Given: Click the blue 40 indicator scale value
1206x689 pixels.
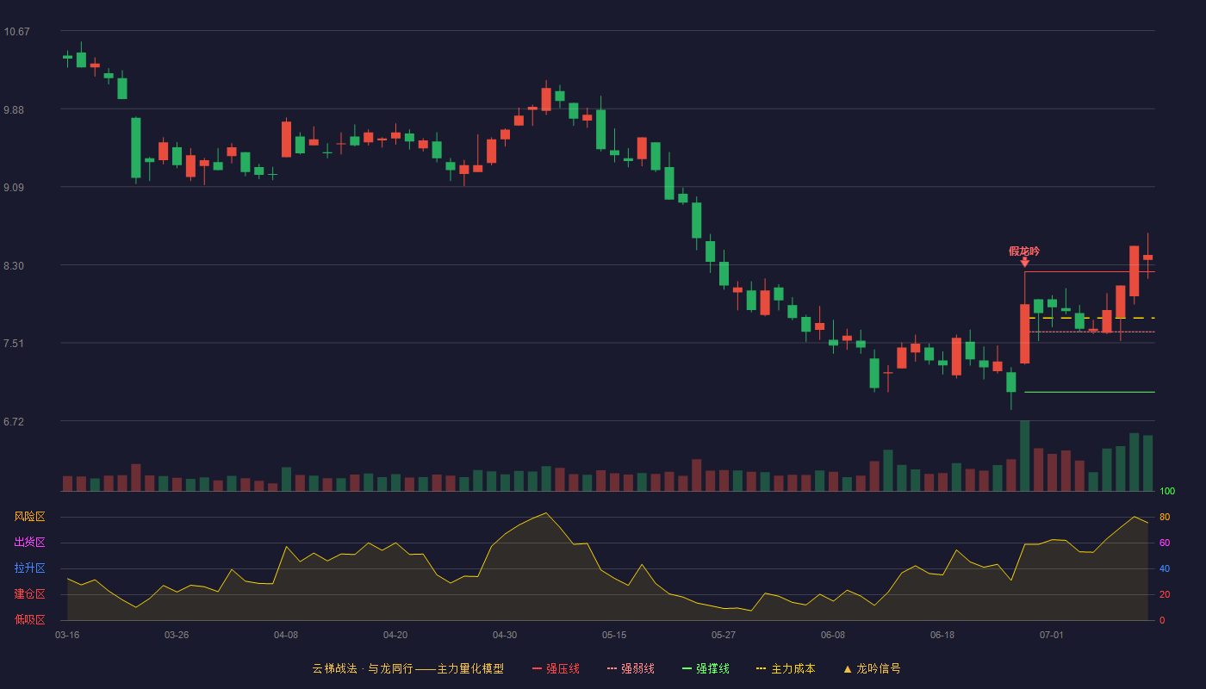Looking at the screenshot, I should (x=1165, y=568).
